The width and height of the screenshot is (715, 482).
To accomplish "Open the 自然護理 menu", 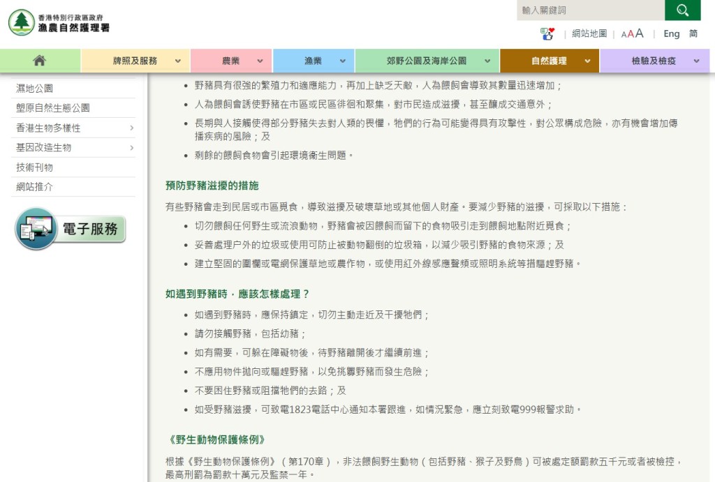I will pyautogui.click(x=549, y=61).
